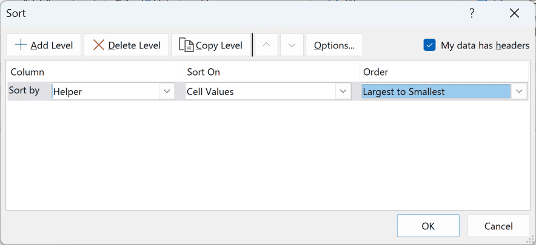
Task: Close the Sort dialog with the X
Action: tap(514, 13)
